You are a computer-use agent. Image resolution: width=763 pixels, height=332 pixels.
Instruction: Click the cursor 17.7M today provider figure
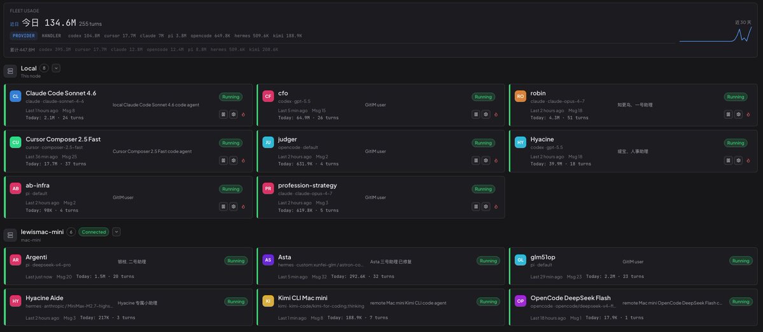[x=120, y=36]
